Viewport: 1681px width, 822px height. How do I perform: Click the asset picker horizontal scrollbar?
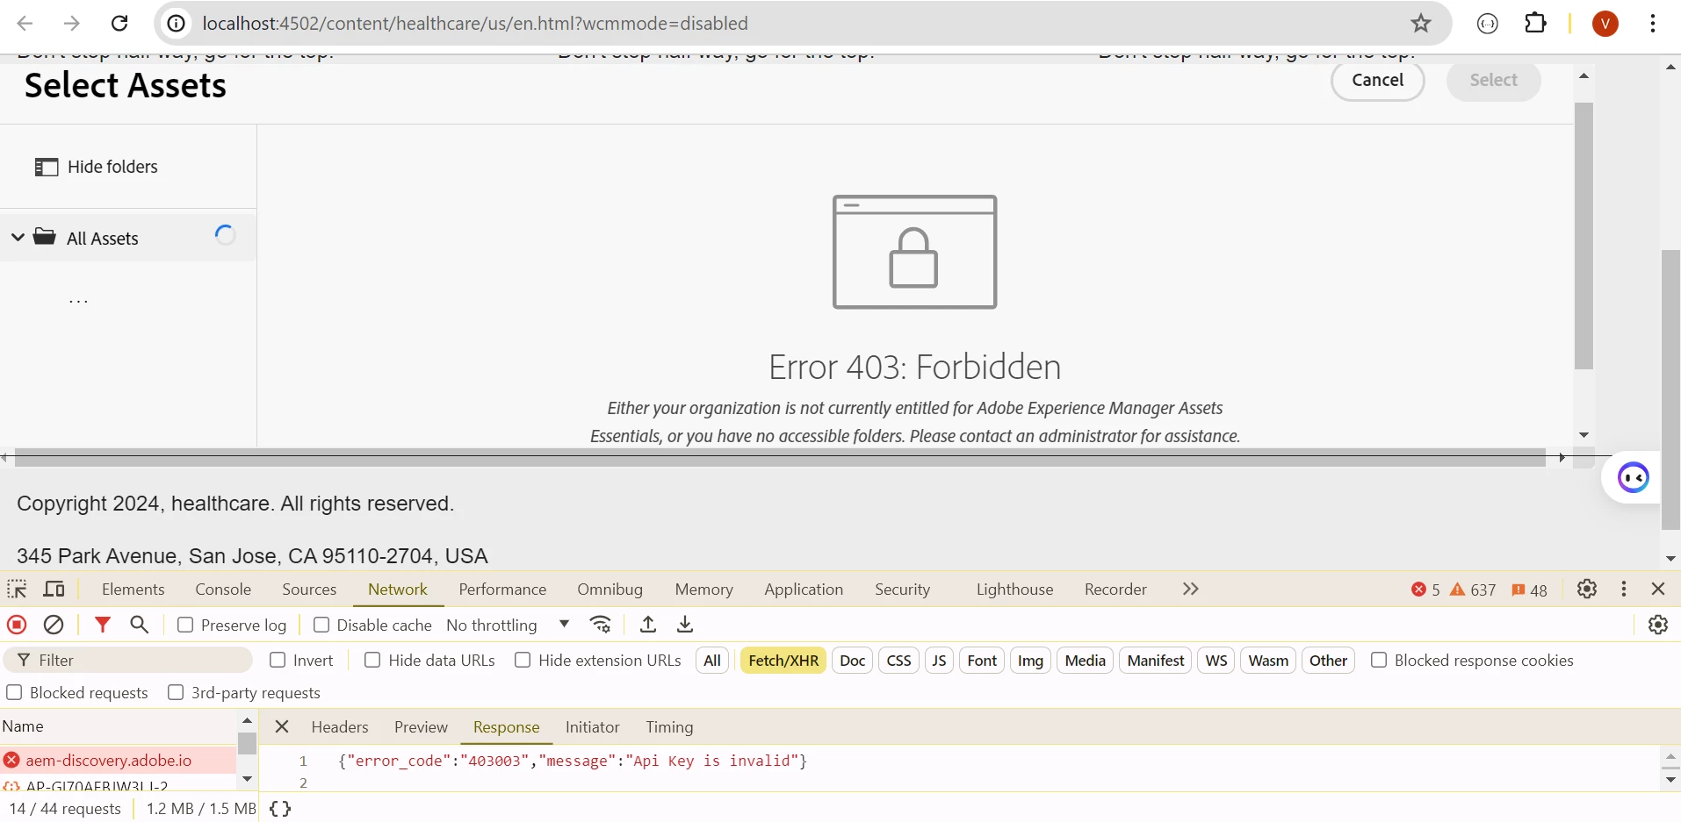coord(781,457)
